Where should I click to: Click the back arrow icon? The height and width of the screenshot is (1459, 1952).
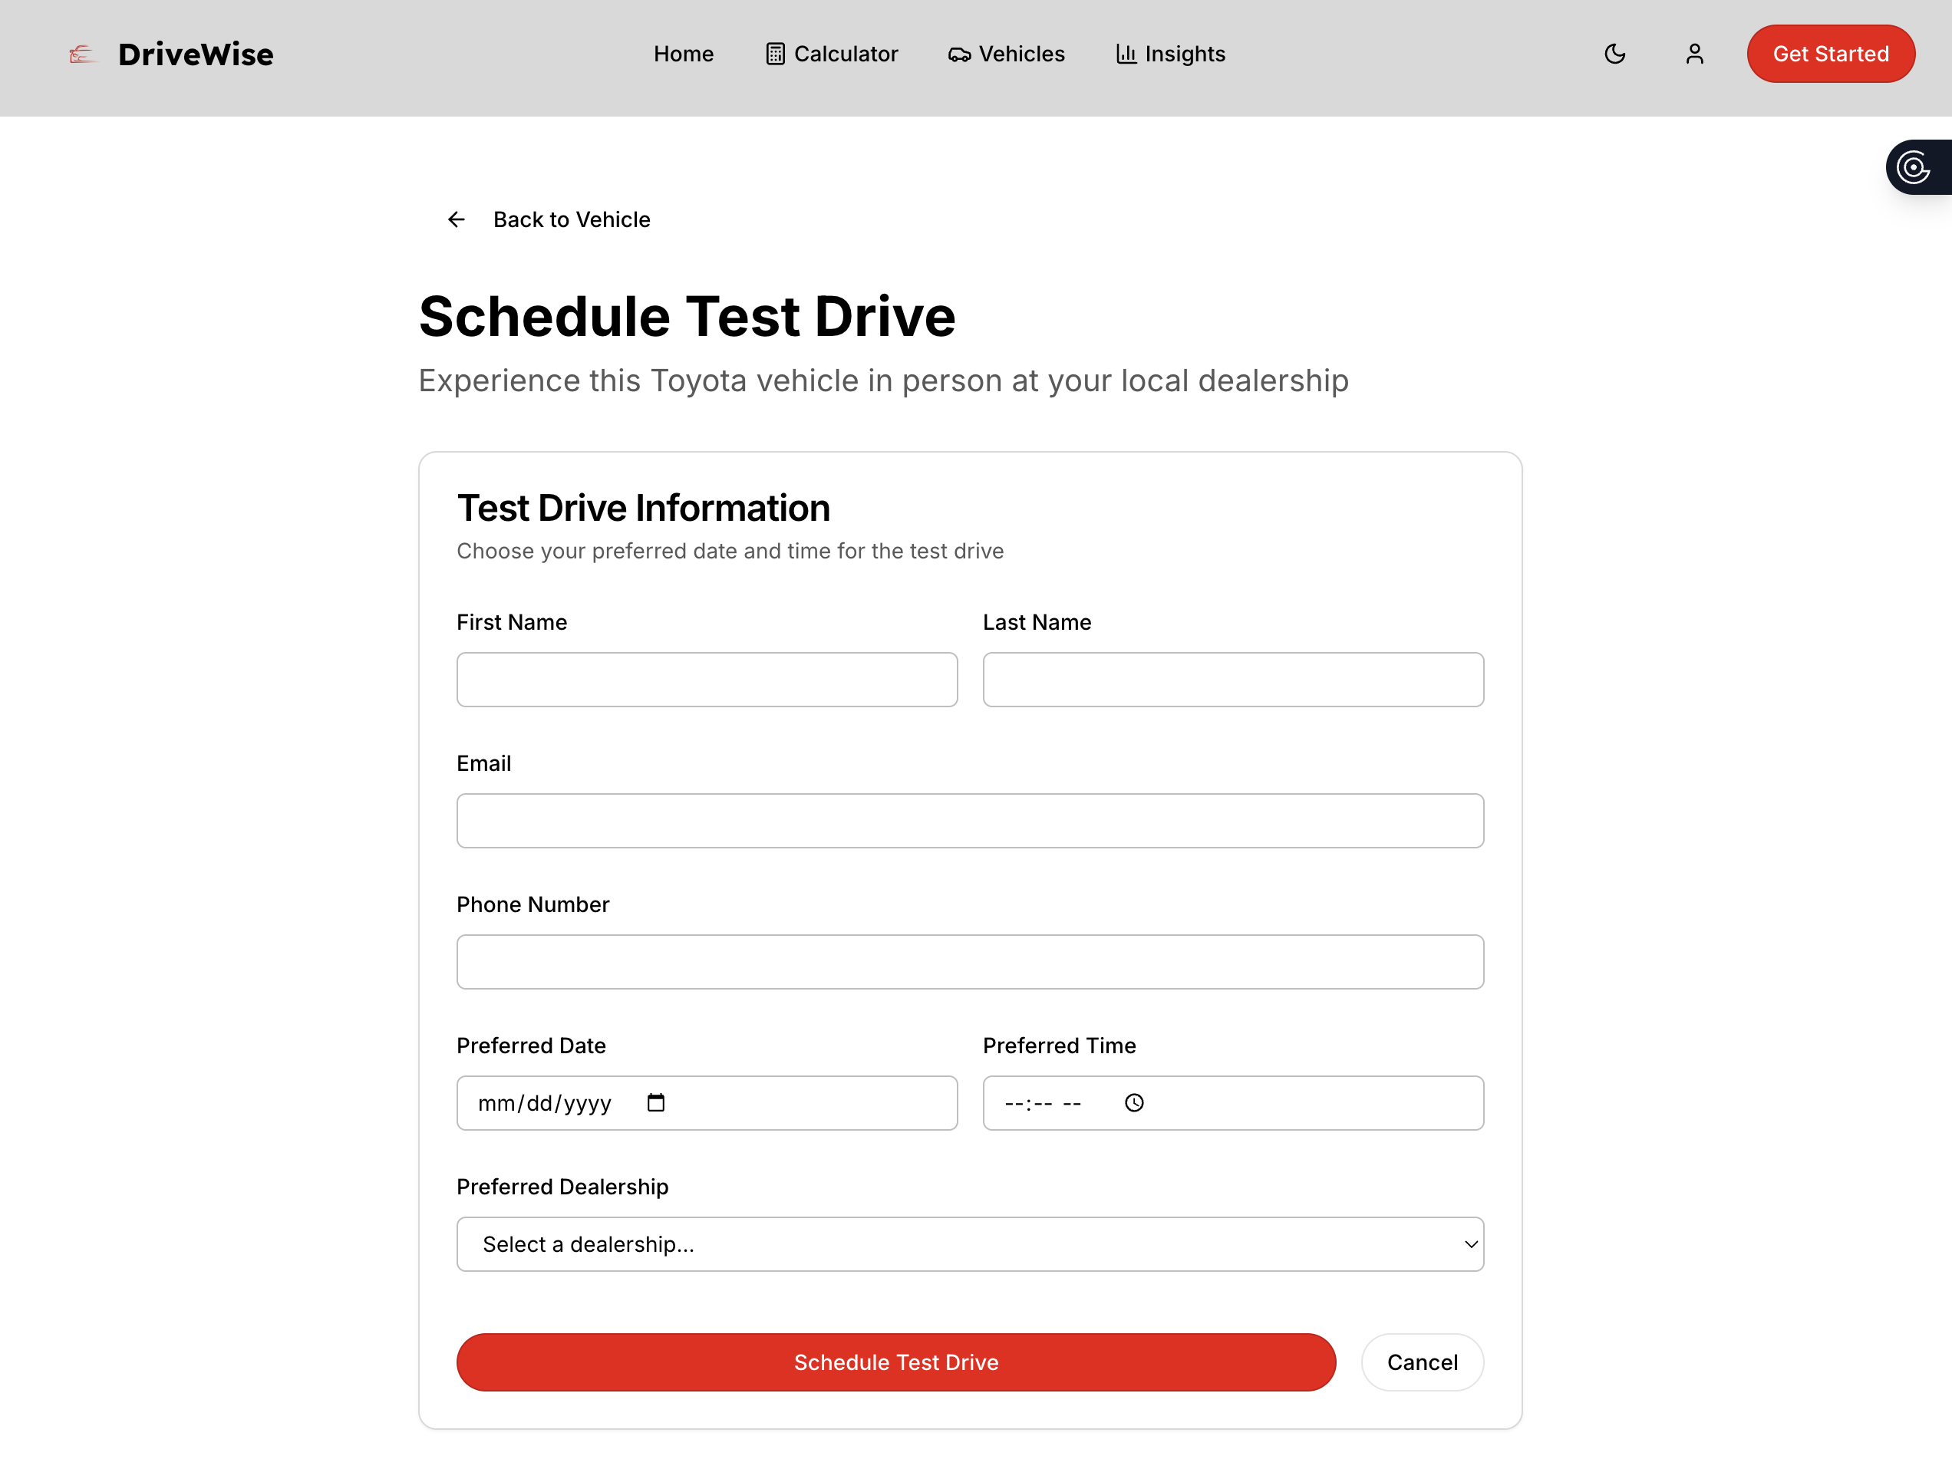[457, 219]
